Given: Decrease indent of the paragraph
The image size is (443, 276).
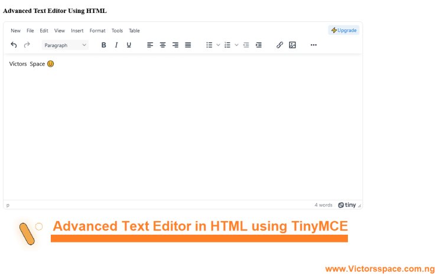Looking at the screenshot, I should 246,45.
